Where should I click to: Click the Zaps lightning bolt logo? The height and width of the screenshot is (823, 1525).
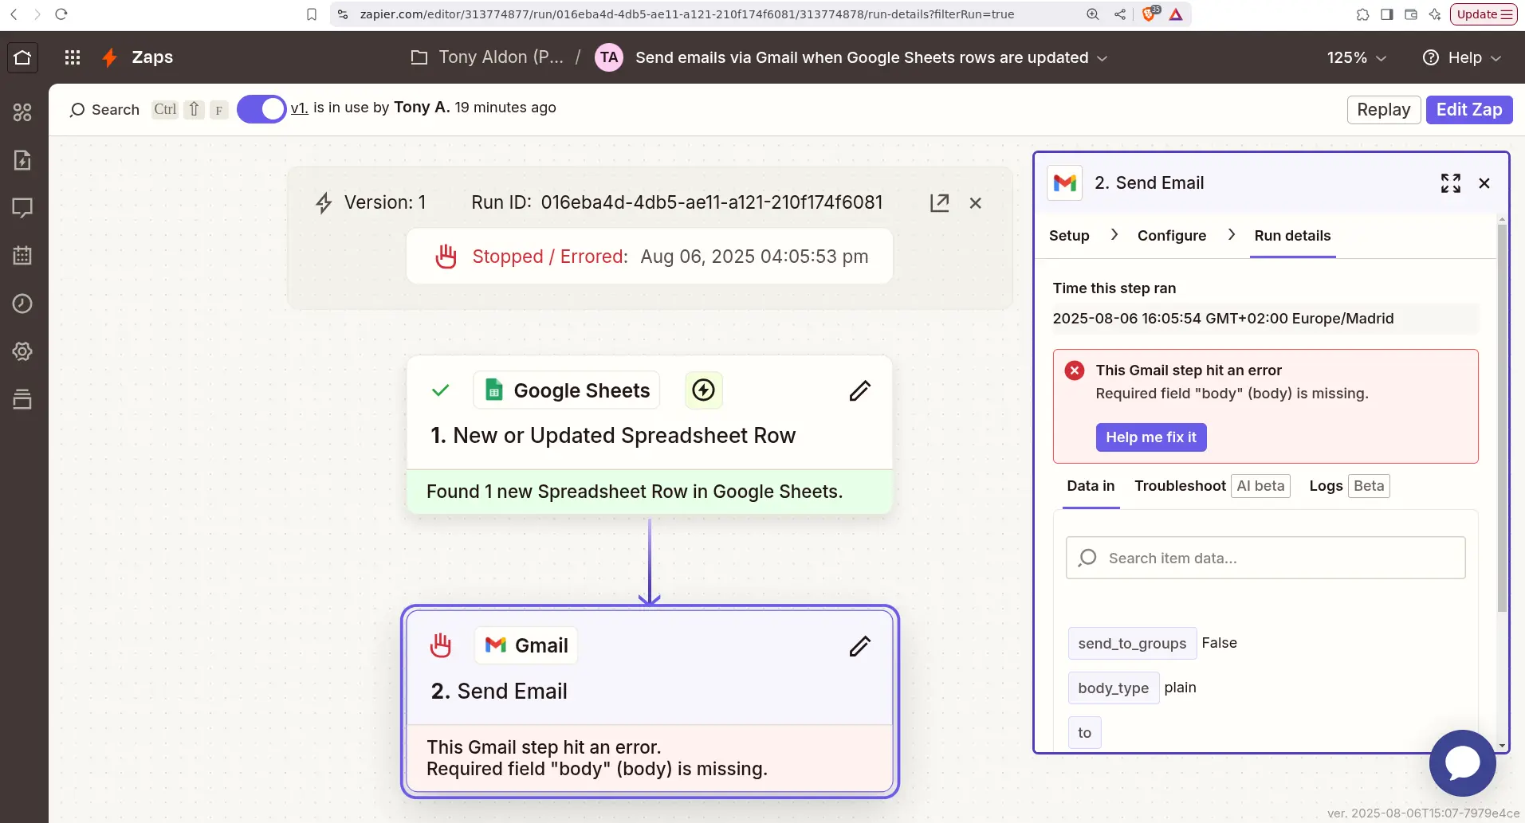[109, 57]
